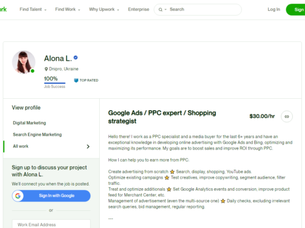Click the Upwork logo

(3, 9)
